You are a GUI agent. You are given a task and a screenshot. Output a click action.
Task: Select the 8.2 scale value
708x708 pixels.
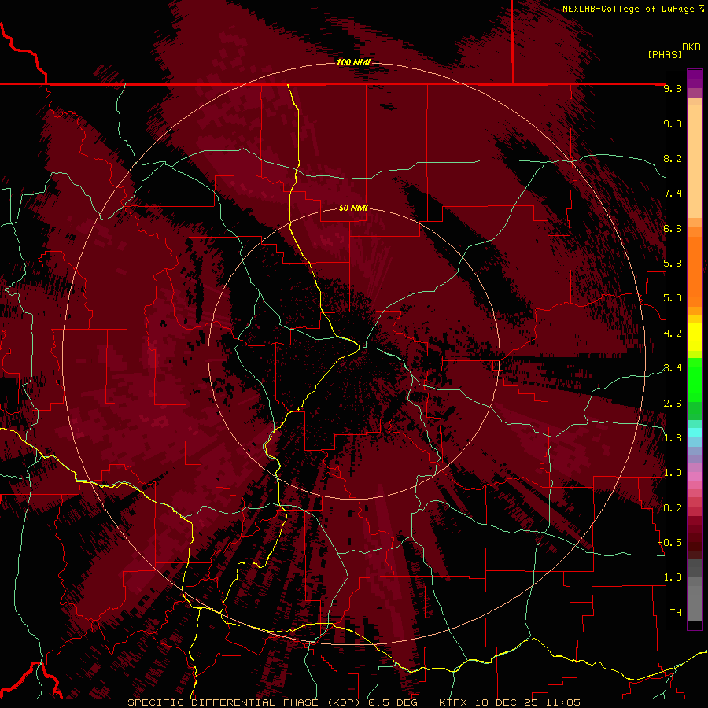[x=673, y=158]
